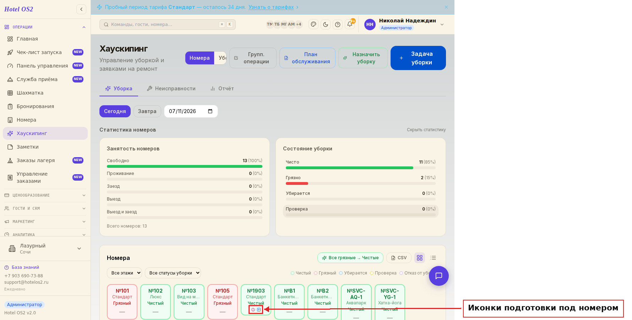Viewport: 632px width, 320px height.
Task: Close the trial period banner
Action: tap(446, 7)
